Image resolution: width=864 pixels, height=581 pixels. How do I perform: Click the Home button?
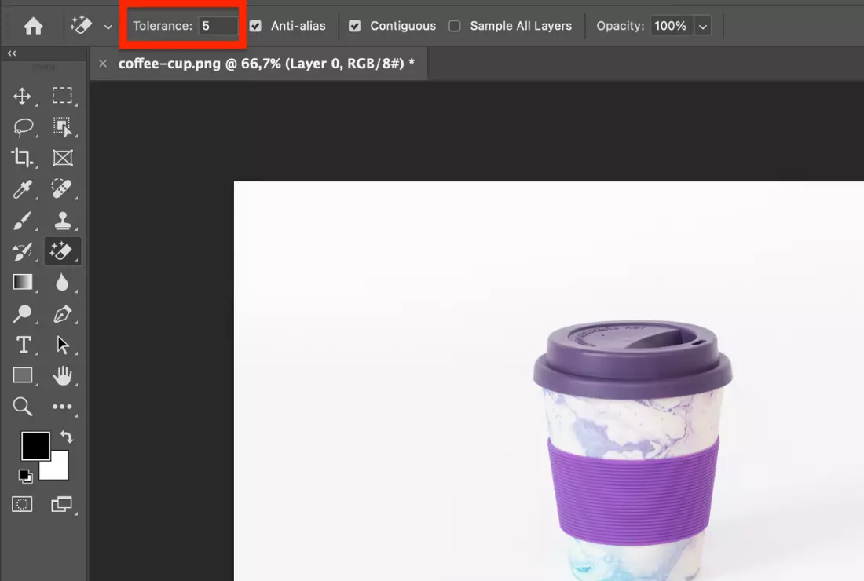point(33,26)
